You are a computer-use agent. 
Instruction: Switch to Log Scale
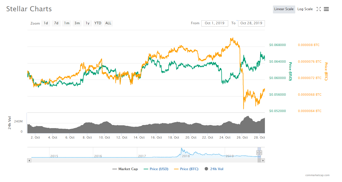tap(305, 9)
